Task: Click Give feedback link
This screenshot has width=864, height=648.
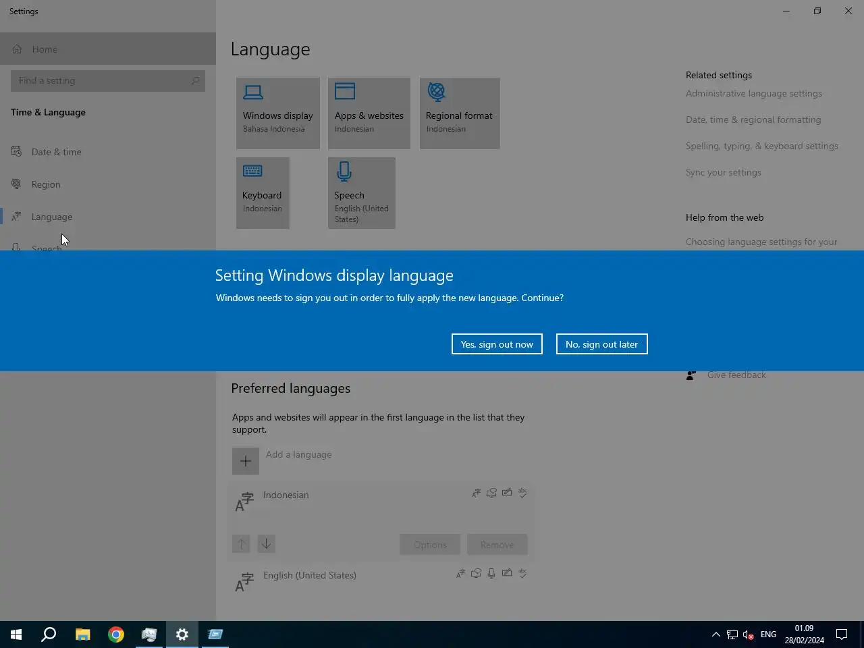Action: [736, 375]
